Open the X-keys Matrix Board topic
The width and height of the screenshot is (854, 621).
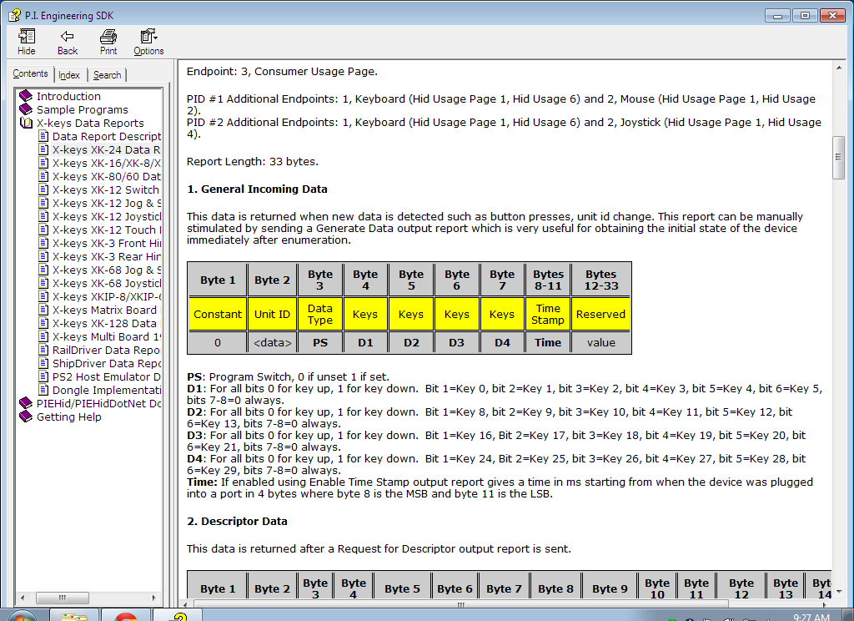(104, 310)
